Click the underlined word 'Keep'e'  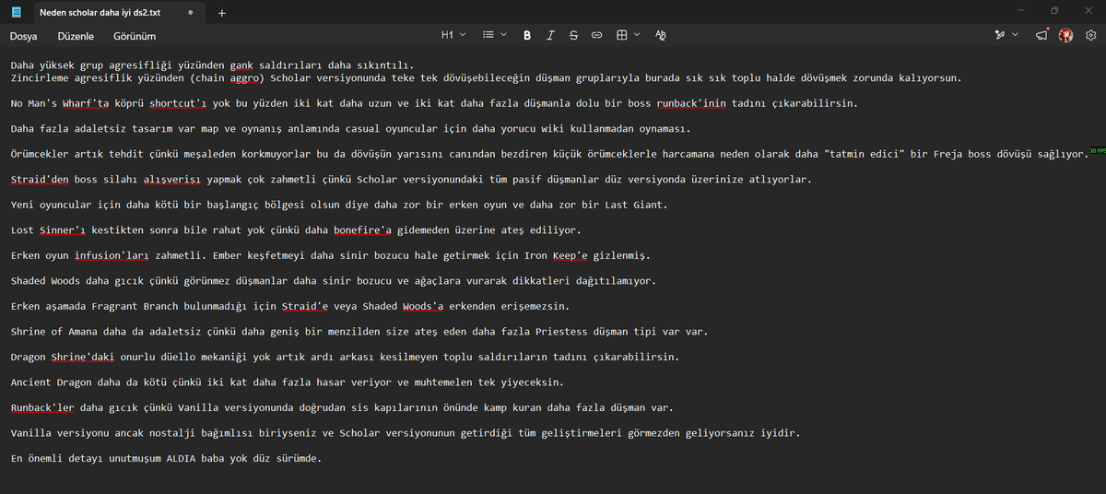[x=571, y=255]
